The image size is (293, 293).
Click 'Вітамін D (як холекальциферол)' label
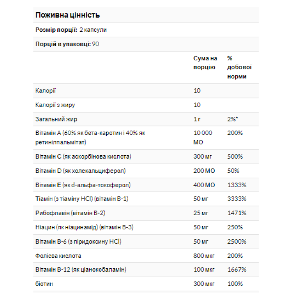(x=81, y=171)
